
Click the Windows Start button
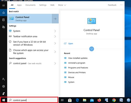pos(4,100)
